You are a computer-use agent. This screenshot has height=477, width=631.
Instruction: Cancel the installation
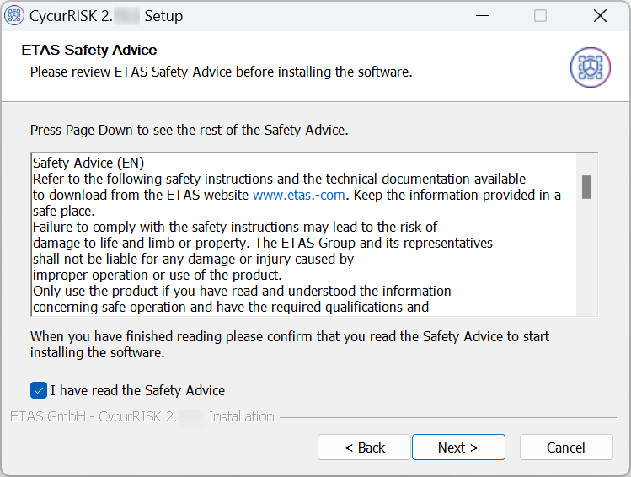pyautogui.click(x=565, y=448)
